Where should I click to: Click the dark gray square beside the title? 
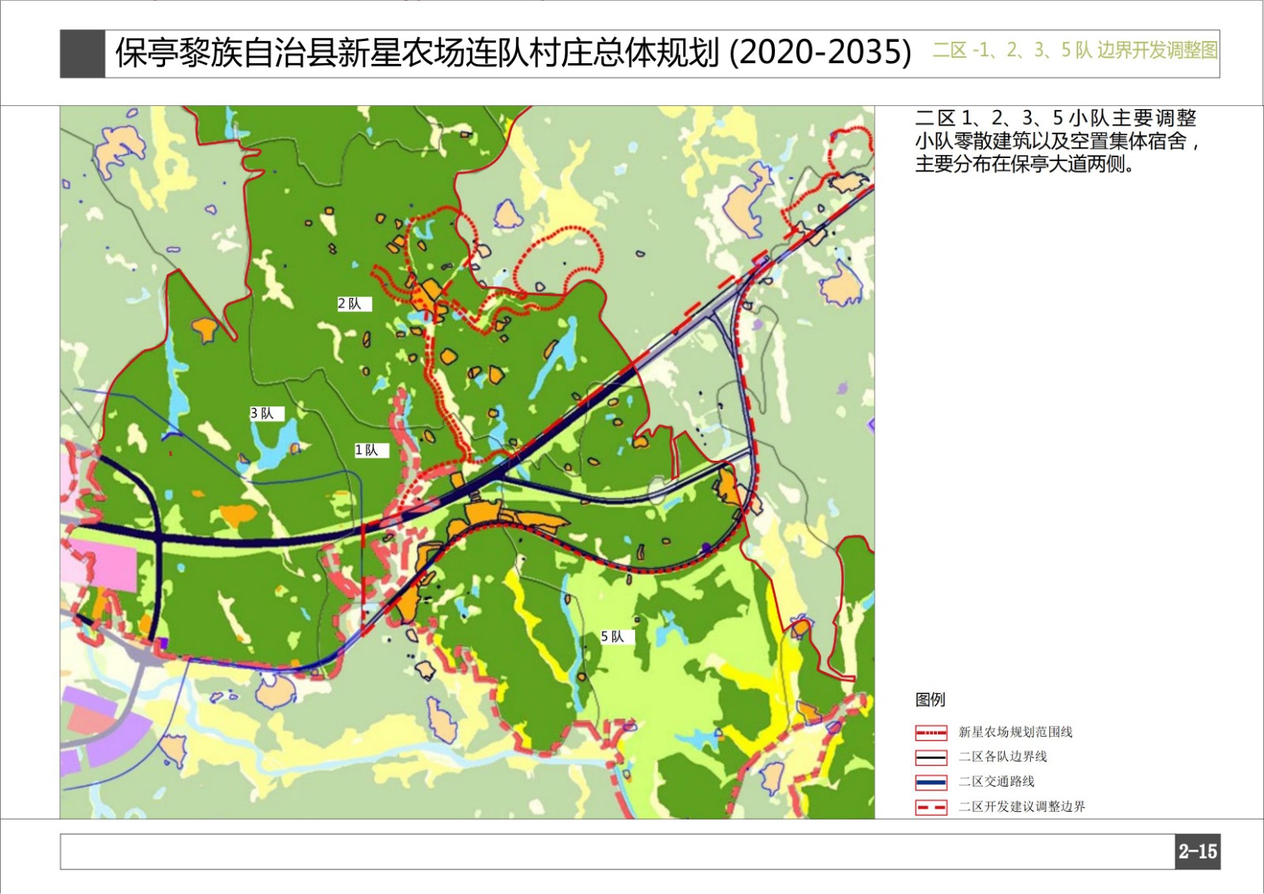pyautogui.click(x=82, y=54)
